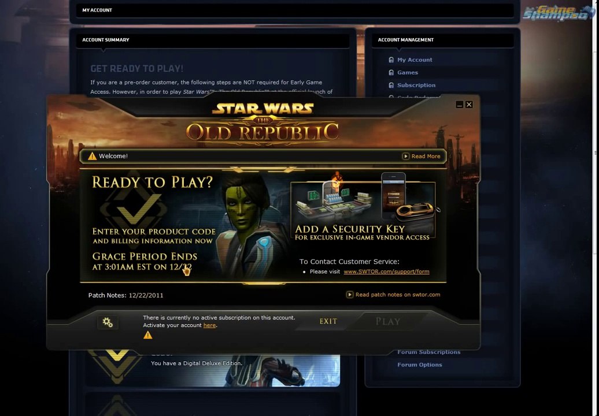Viewport: 599px width, 416px height.
Task: Open My Account in Account Management
Action: tap(415, 60)
